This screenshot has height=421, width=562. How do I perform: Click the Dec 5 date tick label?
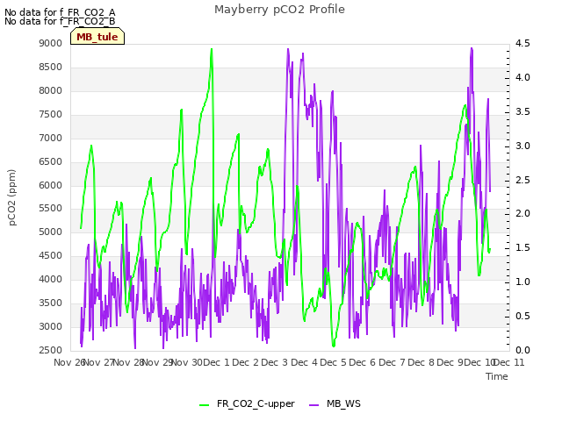coord(334,362)
